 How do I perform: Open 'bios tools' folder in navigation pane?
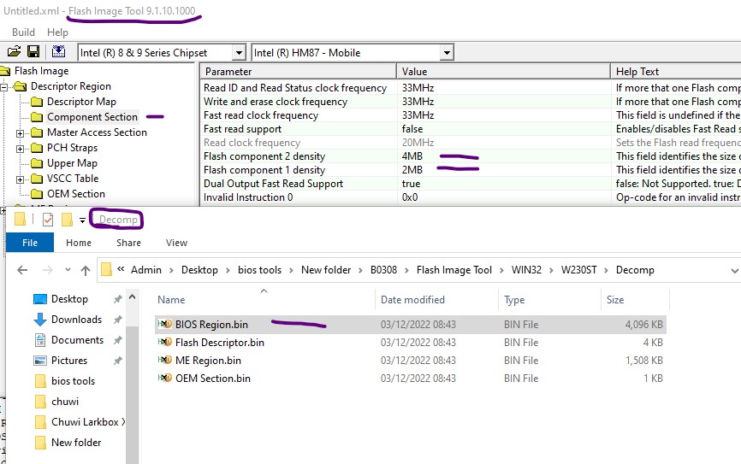point(73,381)
